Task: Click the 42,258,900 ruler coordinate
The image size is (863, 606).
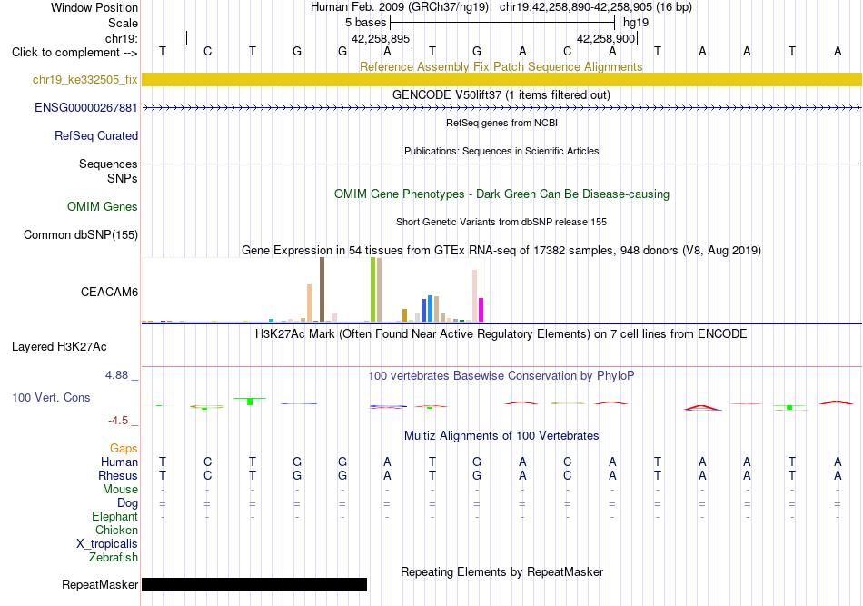Action: coord(606,38)
